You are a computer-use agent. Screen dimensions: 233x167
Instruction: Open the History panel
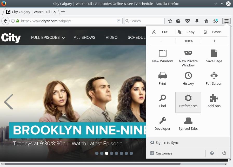pyautogui.click(x=188, y=78)
